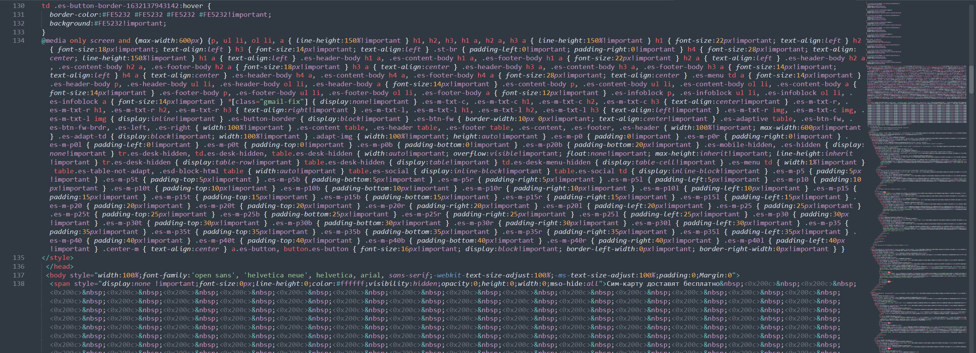Click the vertical scrollbar thumb
The width and height of the screenshot is (976, 353).
pos(971,79)
